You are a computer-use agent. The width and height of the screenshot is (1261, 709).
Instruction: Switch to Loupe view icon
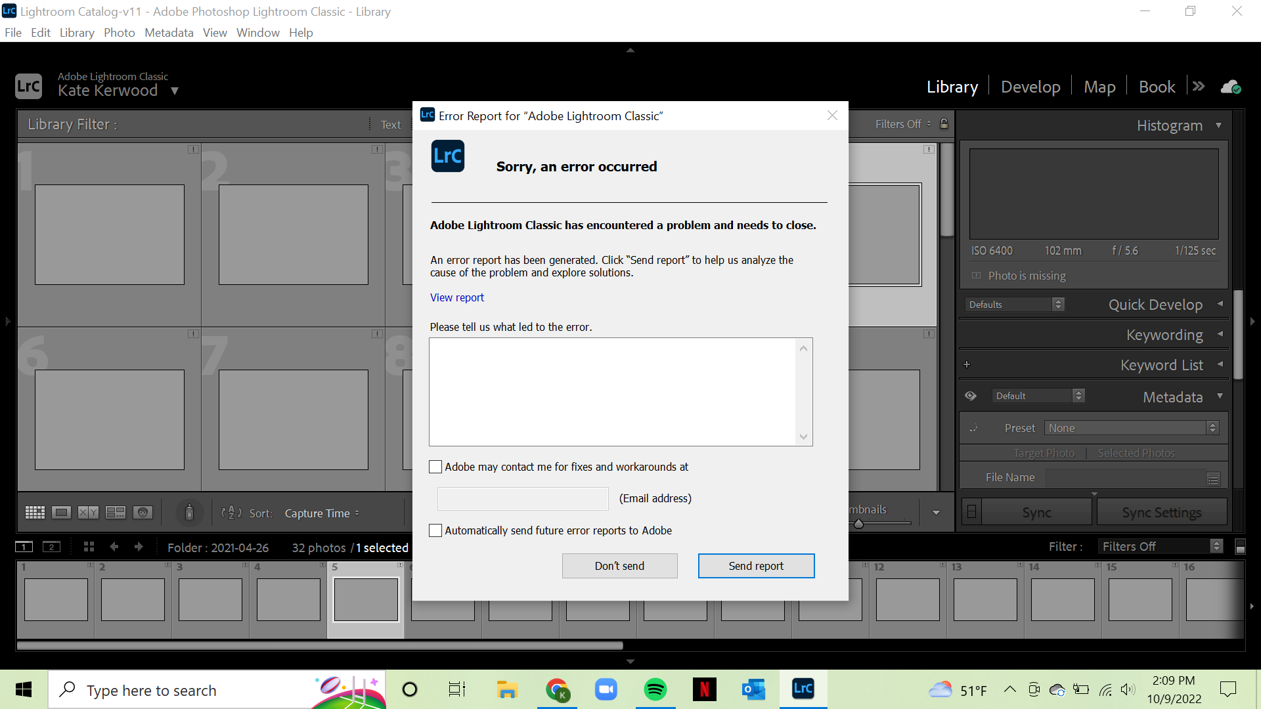[62, 513]
